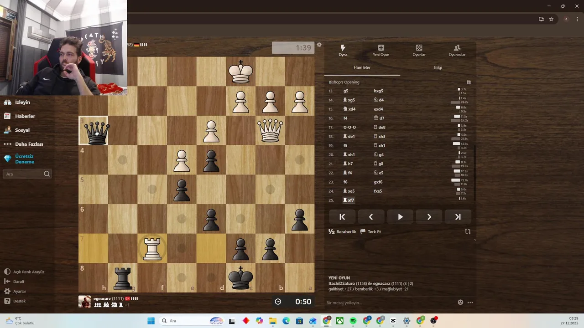Open Microsoft Edge from taskbar
Screen dimensions: 584x328
pos(286,321)
